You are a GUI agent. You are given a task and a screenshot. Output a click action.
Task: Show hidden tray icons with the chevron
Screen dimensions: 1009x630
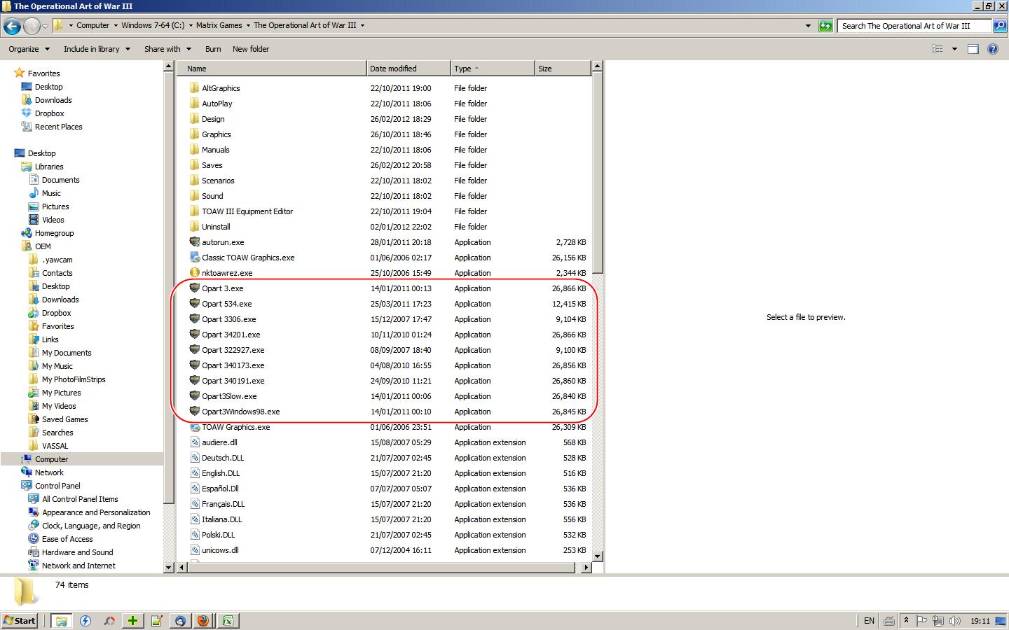pyautogui.click(x=906, y=620)
